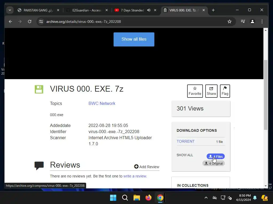Screen dimensions: 273x204
Task: Download the 4 Original files
Action: click(x=214, y=163)
